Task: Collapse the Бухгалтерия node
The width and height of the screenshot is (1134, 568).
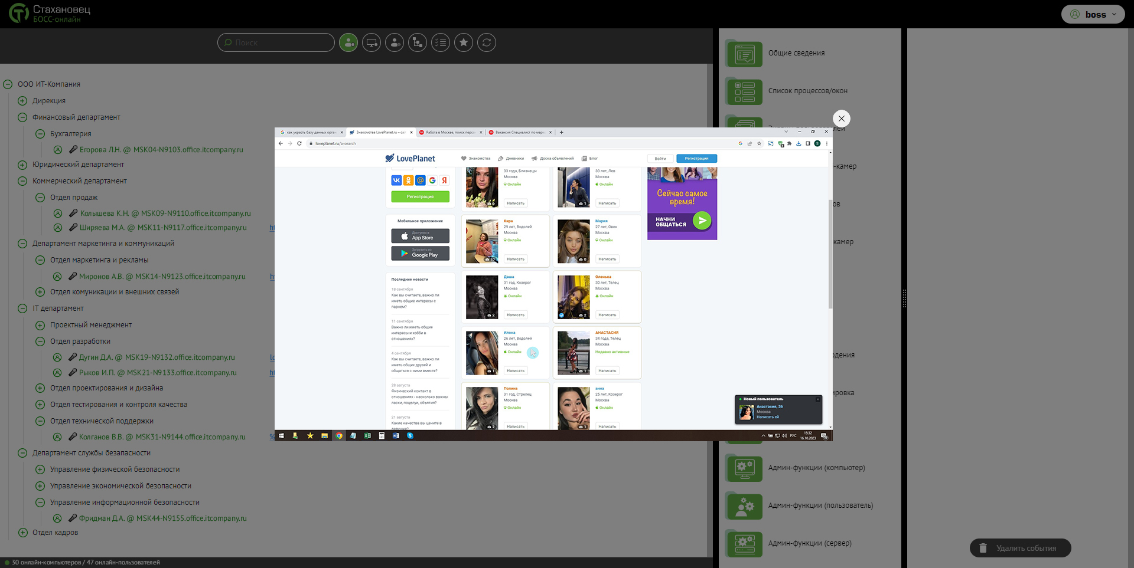Action: (x=40, y=134)
